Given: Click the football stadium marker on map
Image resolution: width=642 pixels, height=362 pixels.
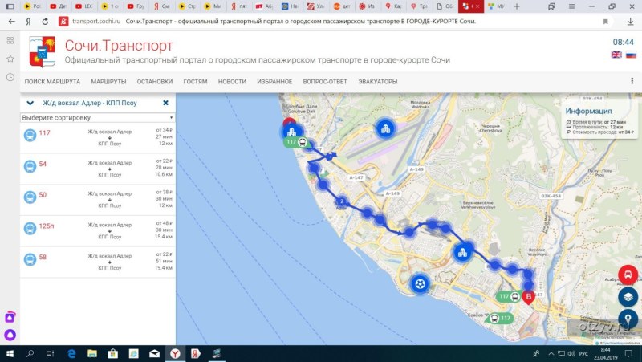Looking at the screenshot, I should (x=419, y=283).
